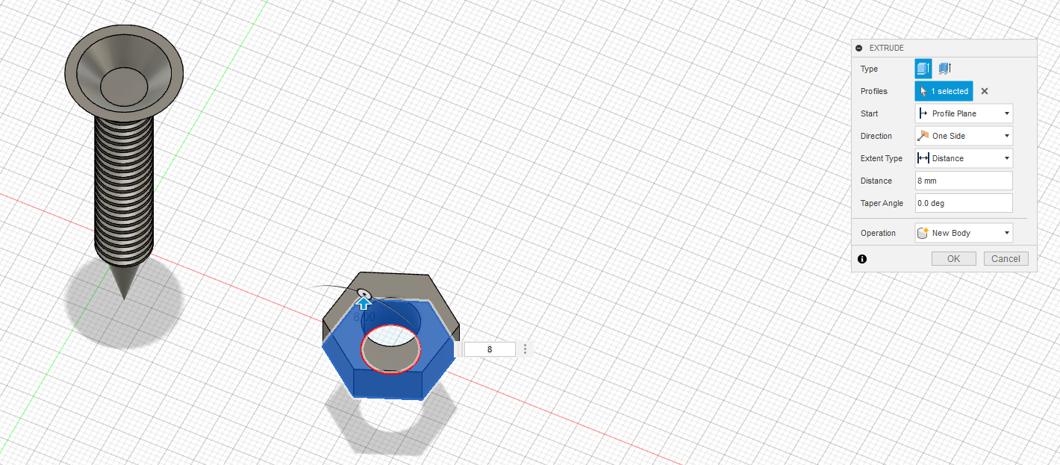The image size is (1060, 465).
Task: Click the info icon in Extrude dialog
Action: (x=862, y=259)
